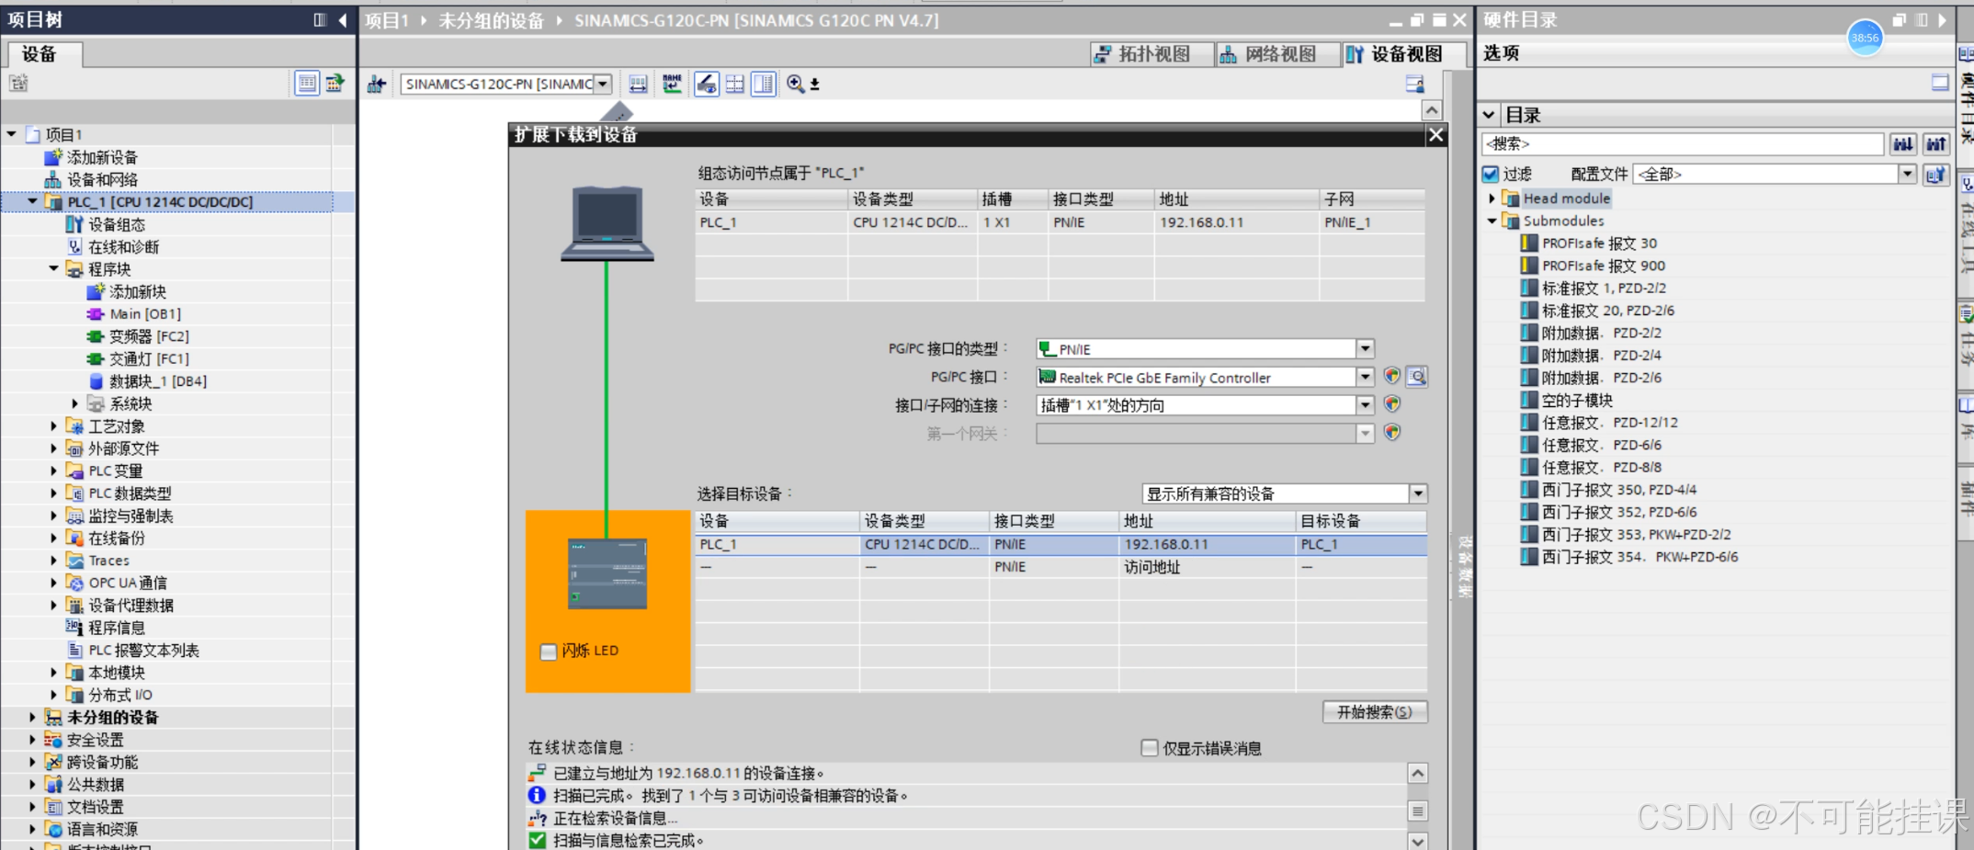Click the project tree green arrow table icon

[335, 84]
